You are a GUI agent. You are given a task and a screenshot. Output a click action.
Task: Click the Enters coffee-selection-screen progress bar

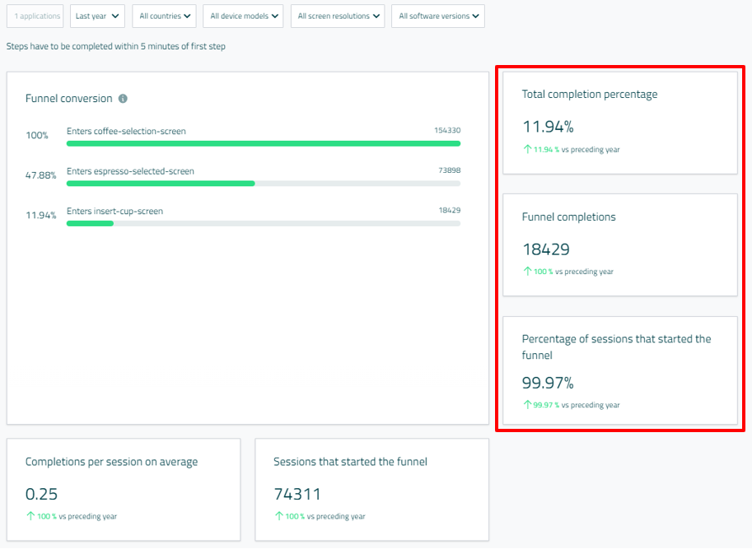point(263,143)
